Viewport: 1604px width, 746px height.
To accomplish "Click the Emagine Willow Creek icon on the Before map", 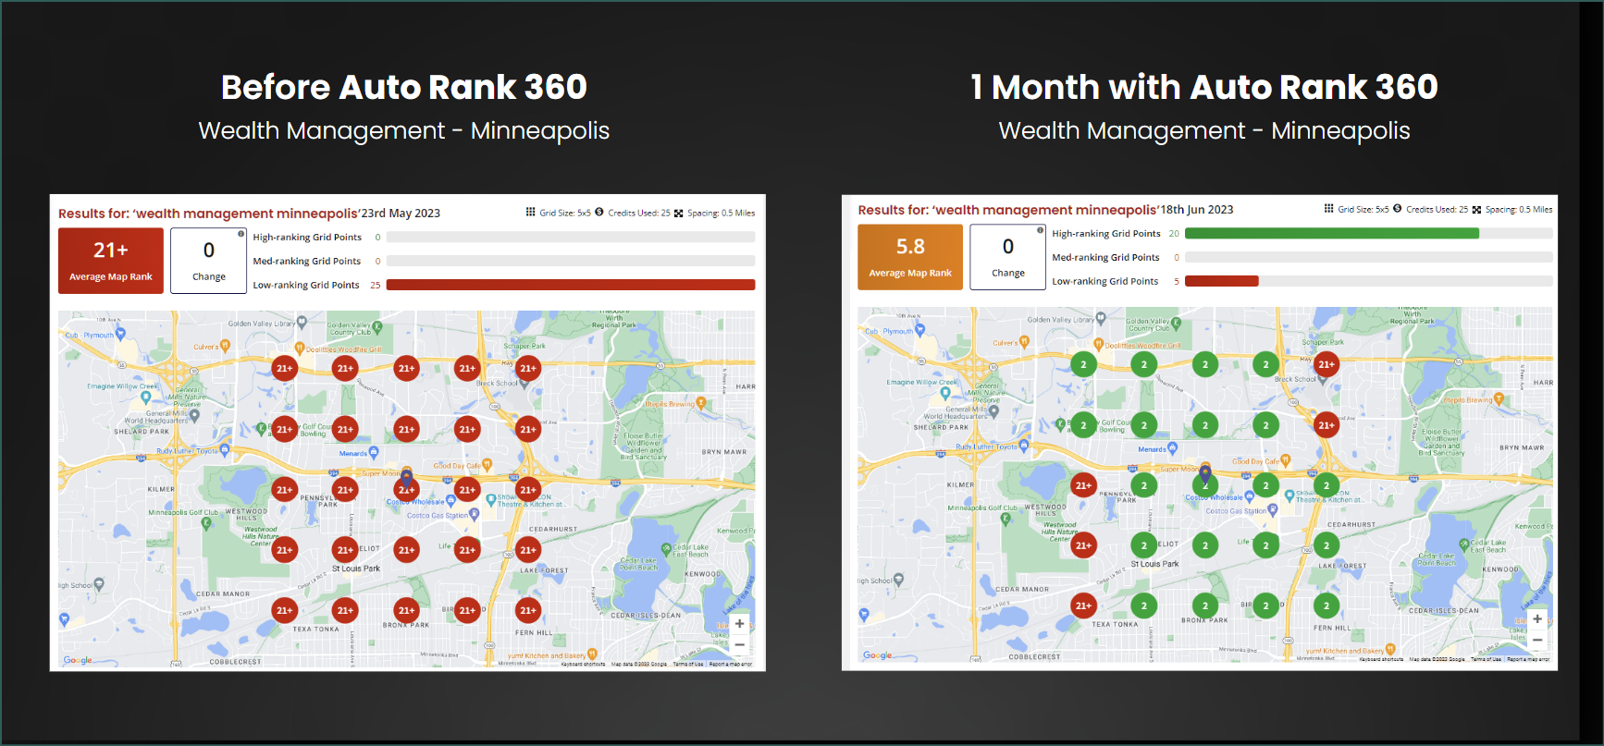I will coord(145,397).
